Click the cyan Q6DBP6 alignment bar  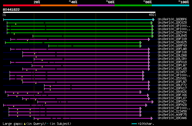point(78,19)
